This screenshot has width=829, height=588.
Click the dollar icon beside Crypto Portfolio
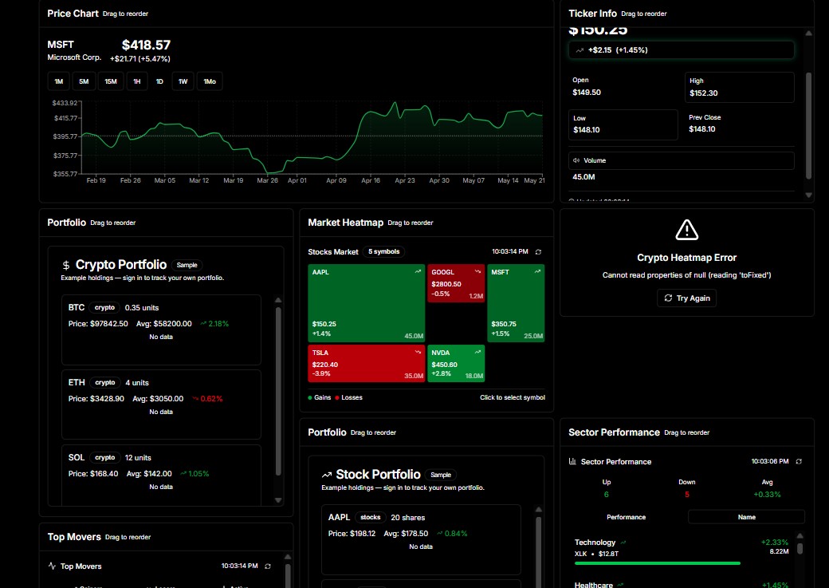[66, 265]
